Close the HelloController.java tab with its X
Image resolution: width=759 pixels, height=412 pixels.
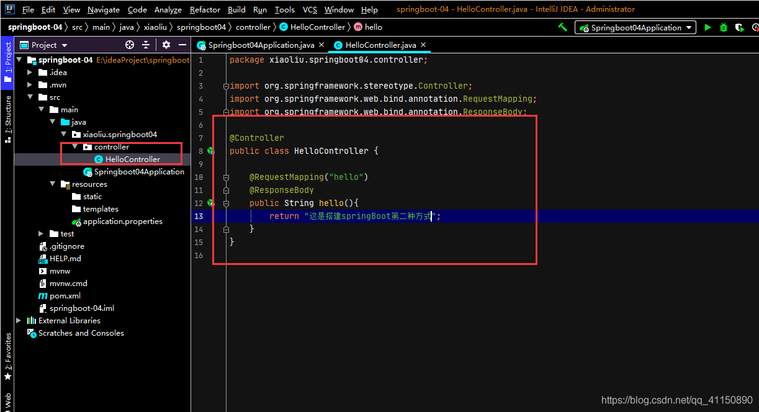423,45
